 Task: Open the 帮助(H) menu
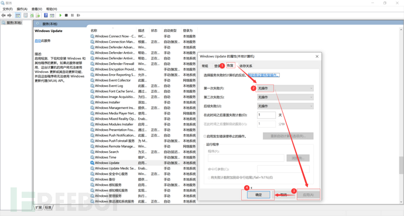(x=52, y=9)
